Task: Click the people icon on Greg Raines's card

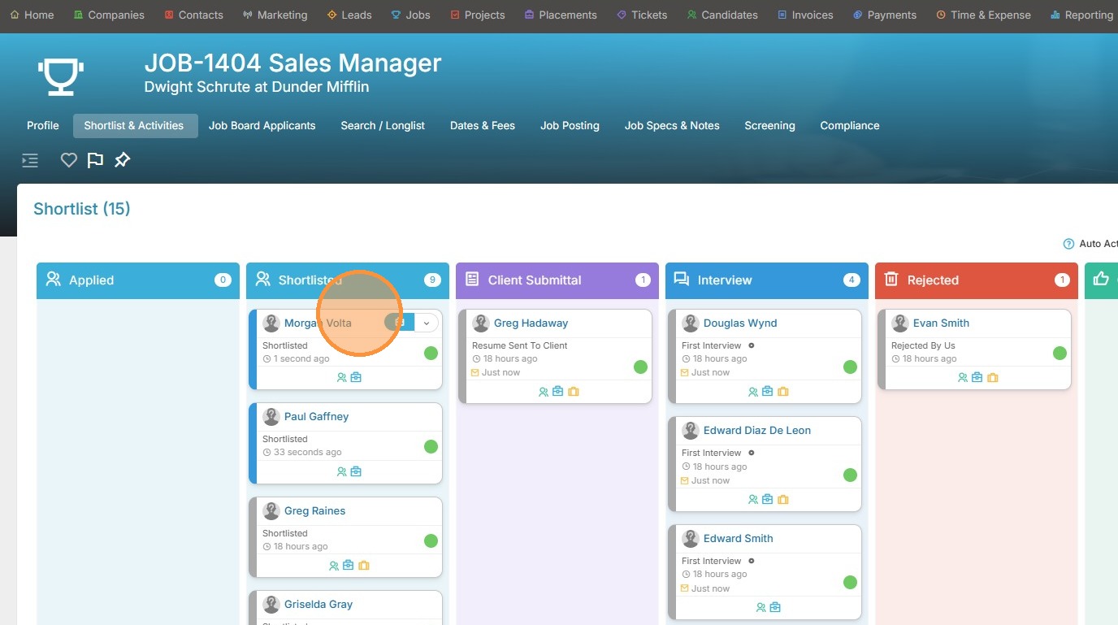Action: coord(334,566)
